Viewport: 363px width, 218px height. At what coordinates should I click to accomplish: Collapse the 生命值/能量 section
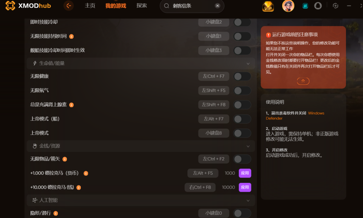pos(248,64)
